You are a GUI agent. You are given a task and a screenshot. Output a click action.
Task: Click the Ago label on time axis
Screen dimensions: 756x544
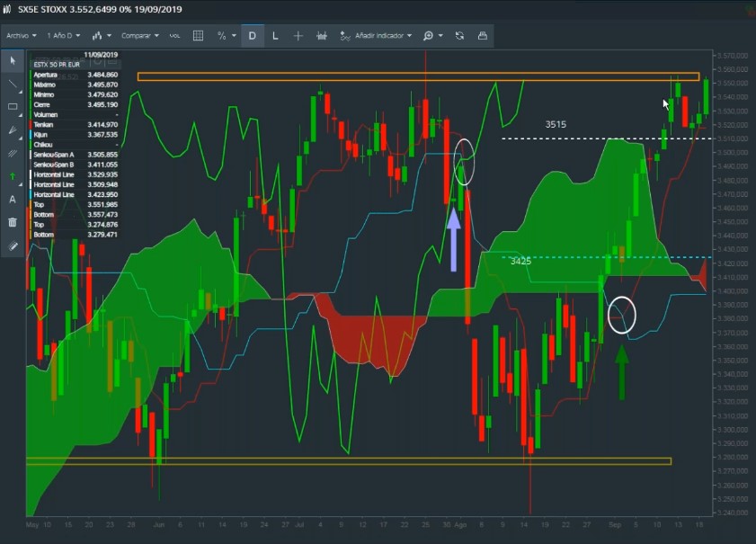coord(460,525)
